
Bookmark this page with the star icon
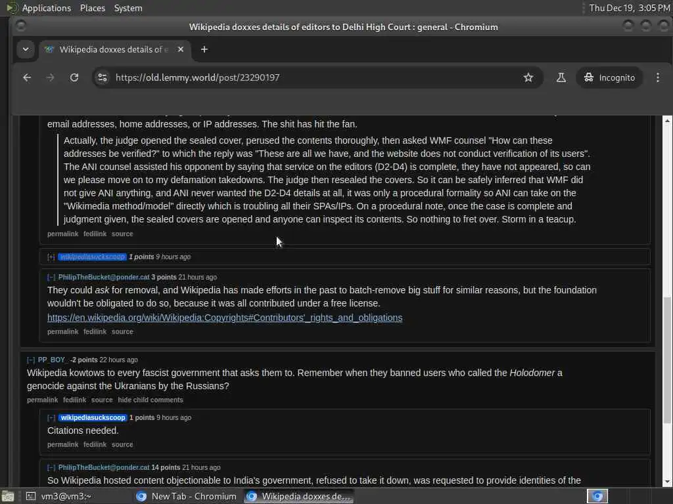click(528, 77)
